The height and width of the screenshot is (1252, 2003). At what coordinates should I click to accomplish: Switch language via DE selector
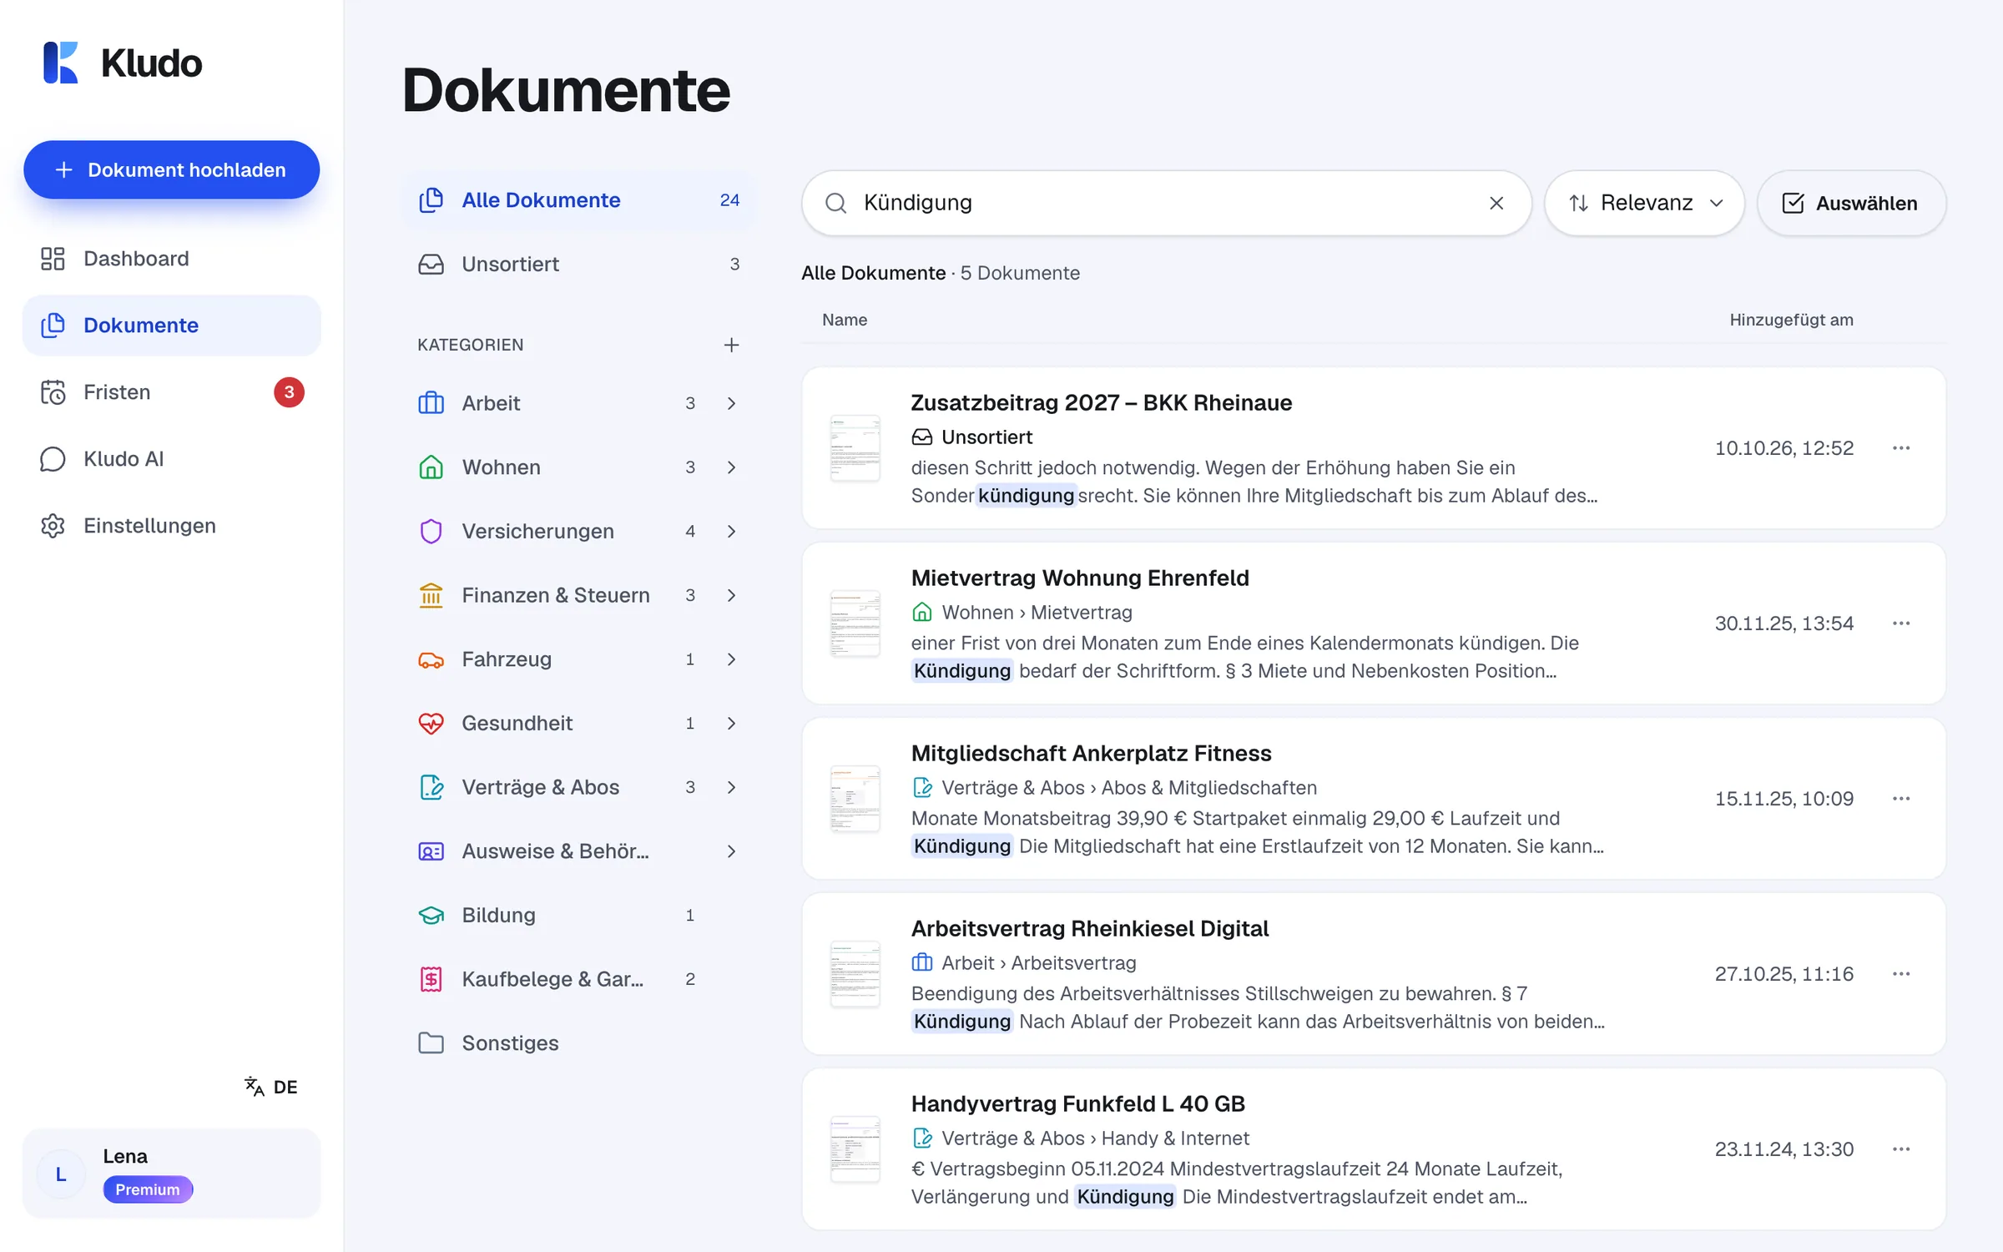271,1087
